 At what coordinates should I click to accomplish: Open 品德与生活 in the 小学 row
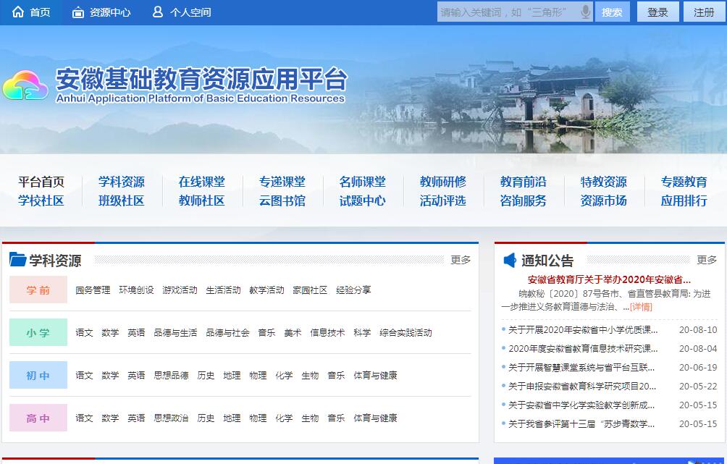175,333
